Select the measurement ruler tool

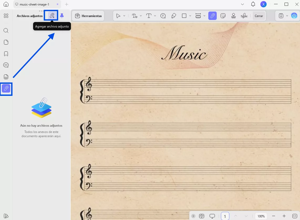198,16
